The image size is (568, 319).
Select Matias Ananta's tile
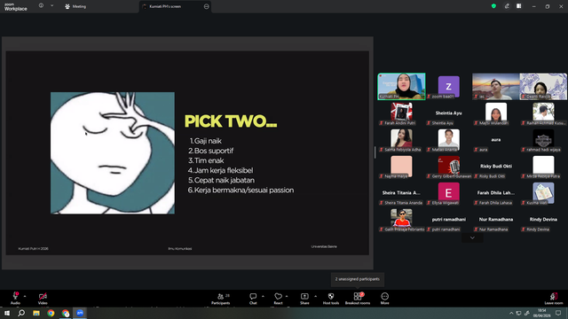(x=448, y=140)
